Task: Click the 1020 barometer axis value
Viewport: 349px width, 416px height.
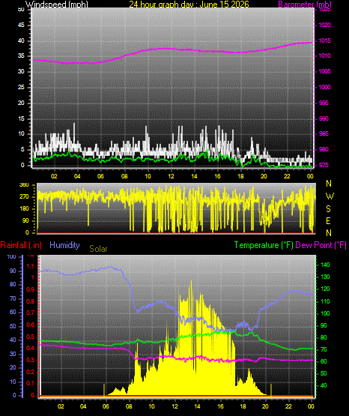Action: point(324,25)
